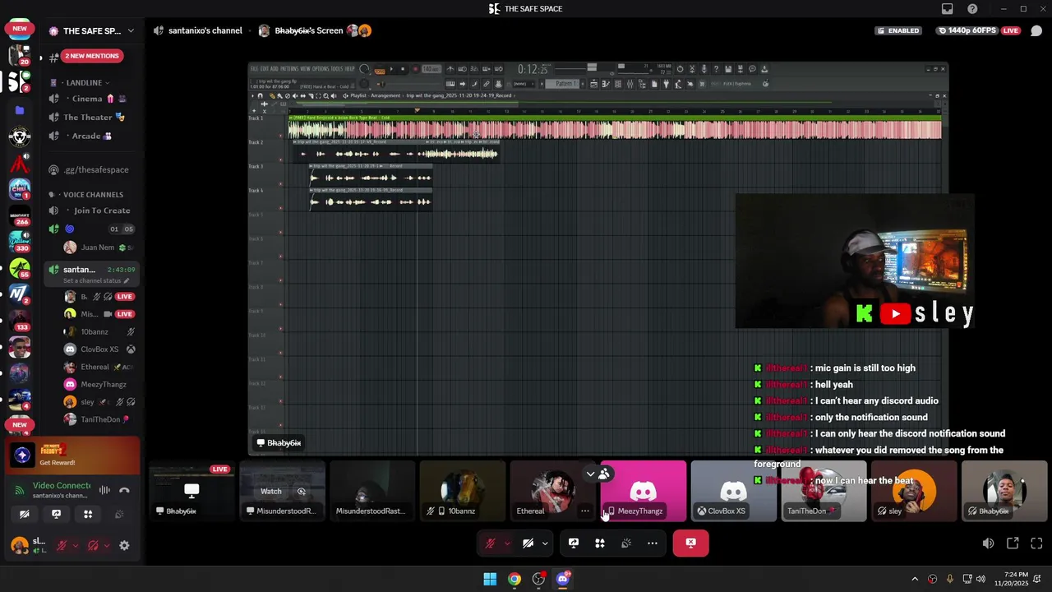The height and width of the screenshot is (592, 1052).
Task: Expand input device options beside user mic
Action: [75, 545]
